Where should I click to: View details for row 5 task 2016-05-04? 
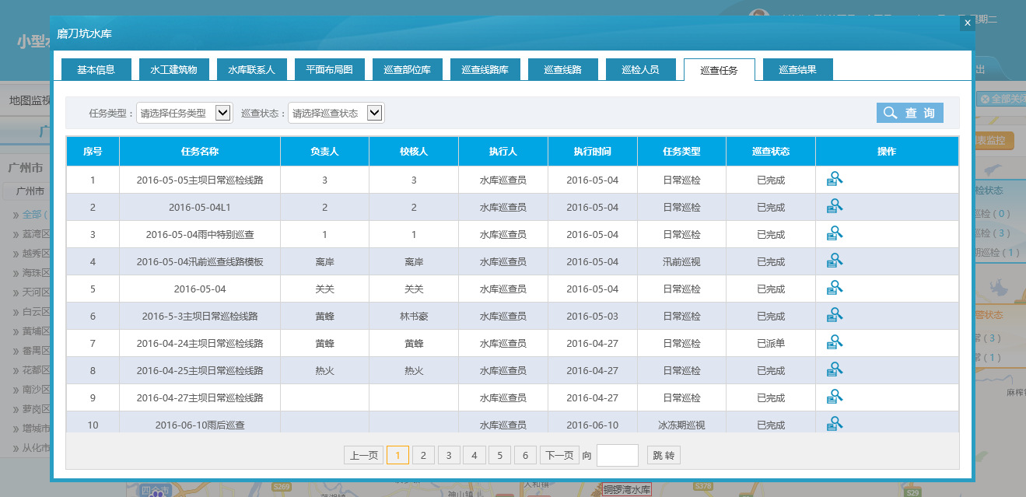[835, 289]
